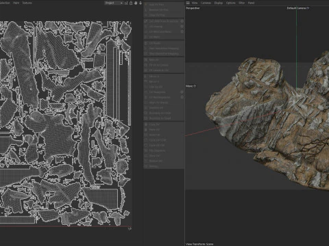Viewport: 329px width, 246px height.
Task: Click first icon right of Project dropdown
Action: 126,3
